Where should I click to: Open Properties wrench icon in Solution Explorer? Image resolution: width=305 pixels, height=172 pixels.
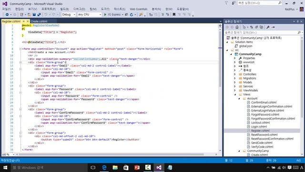268,27
